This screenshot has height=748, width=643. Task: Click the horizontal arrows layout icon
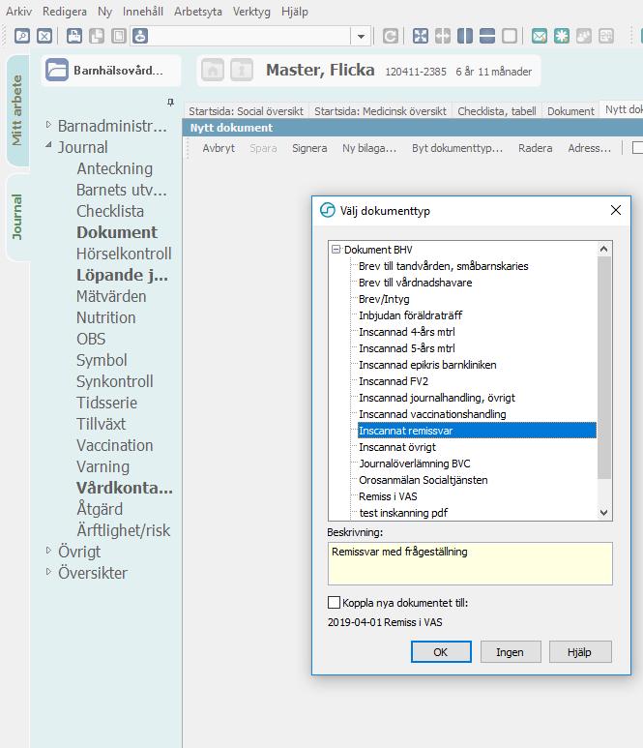443,36
